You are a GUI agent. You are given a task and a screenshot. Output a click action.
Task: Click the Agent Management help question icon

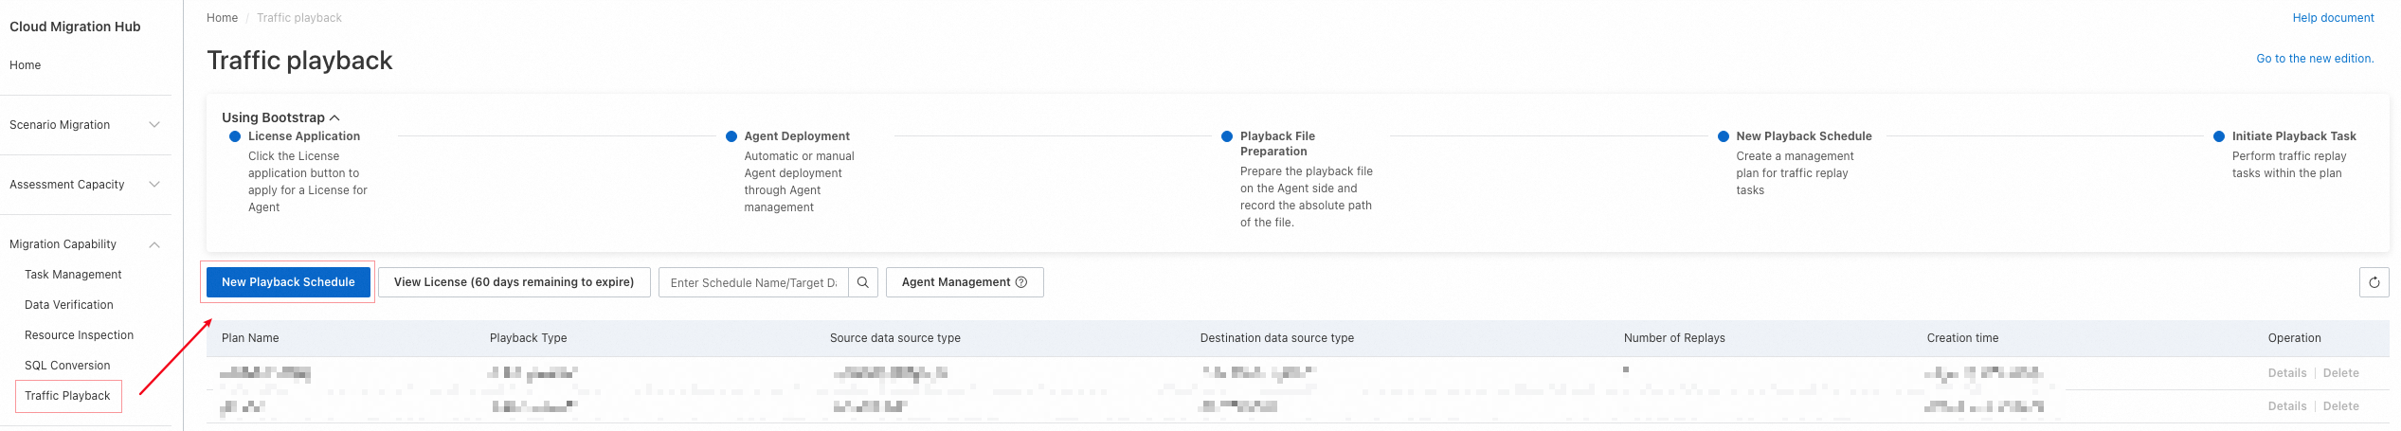click(1021, 282)
